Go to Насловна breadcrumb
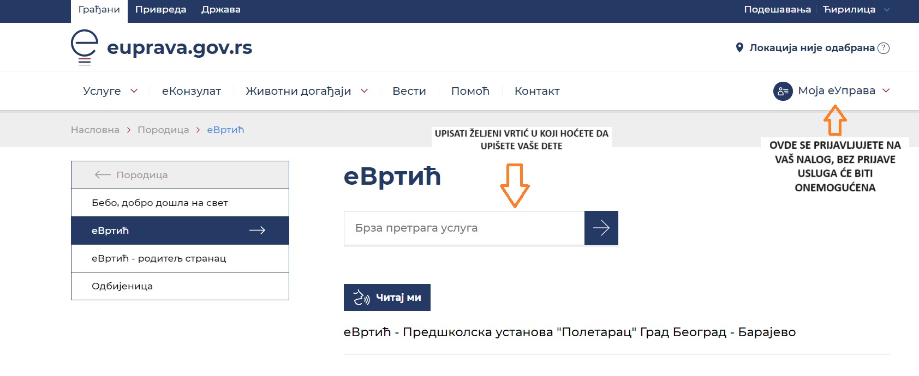 pos(95,130)
